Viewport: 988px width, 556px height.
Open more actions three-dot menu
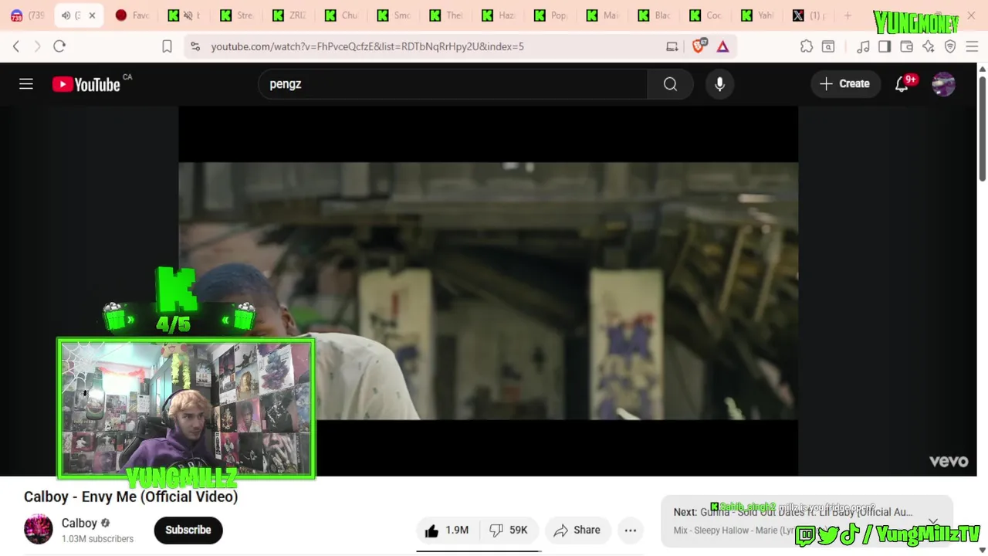click(631, 530)
